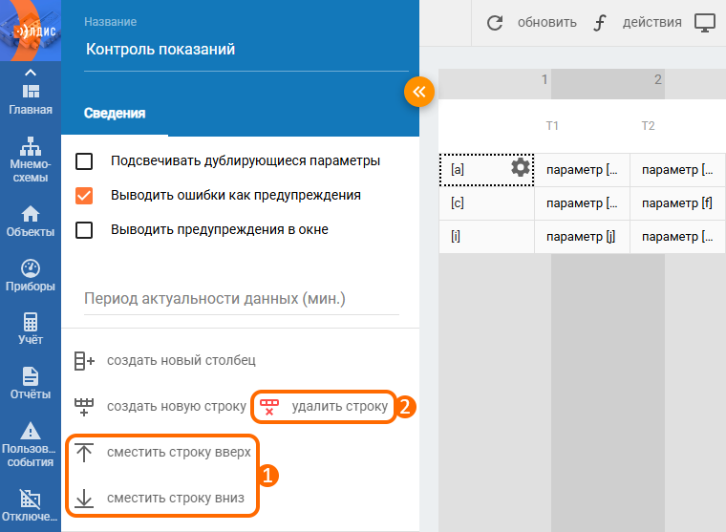Click the monitor display icon
This screenshot has width=726, height=532.
705,23
